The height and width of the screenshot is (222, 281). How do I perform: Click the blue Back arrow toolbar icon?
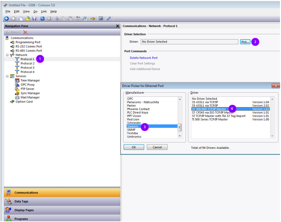(7, 18)
